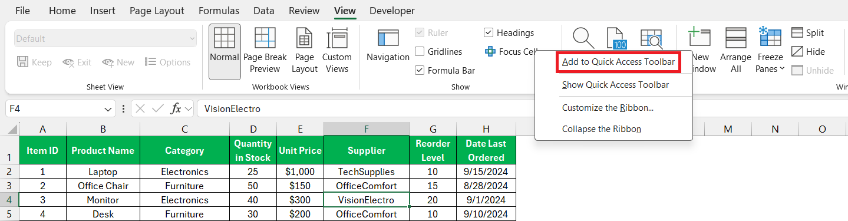Click the Focus Cell icon
The height and width of the screenshot is (221, 848).
pos(490,51)
